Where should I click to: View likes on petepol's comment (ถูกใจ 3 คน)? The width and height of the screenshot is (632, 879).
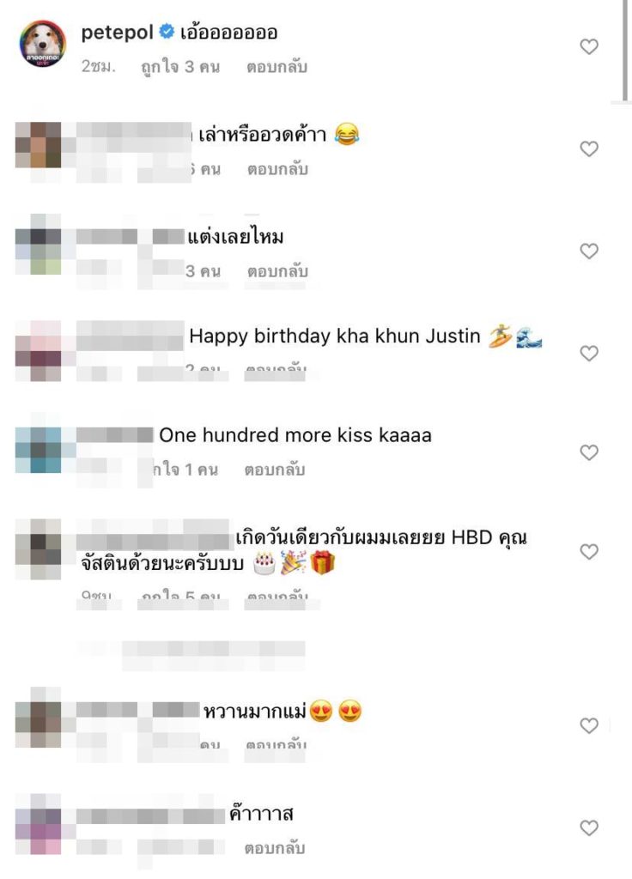coord(180,67)
